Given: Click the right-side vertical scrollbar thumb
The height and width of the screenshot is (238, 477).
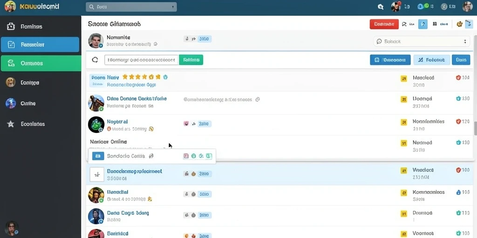Looking at the screenshot, I should (x=475, y=128).
